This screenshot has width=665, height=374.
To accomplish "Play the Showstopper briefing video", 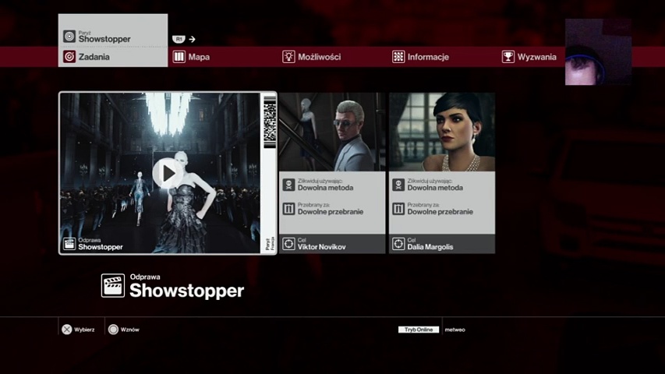I will 168,172.
